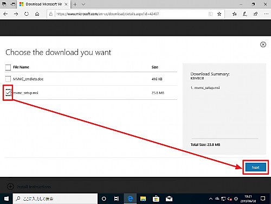
Task: Click the MVMC_cmdlets.doc file name
Action: 28,79
